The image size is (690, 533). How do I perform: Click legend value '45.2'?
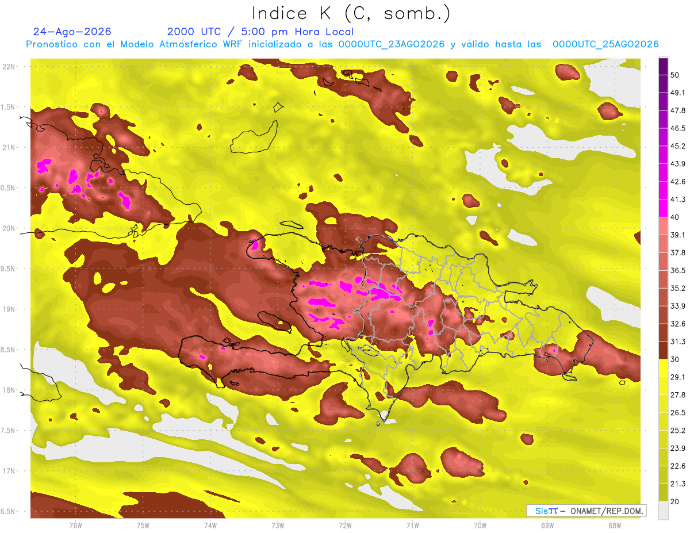point(677,146)
